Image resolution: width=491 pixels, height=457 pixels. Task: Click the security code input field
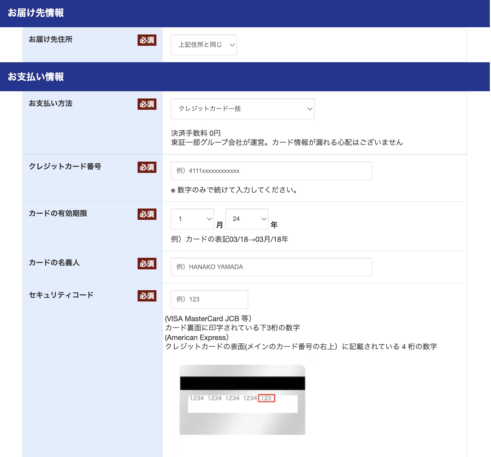pyautogui.click(x=209, y=299)
